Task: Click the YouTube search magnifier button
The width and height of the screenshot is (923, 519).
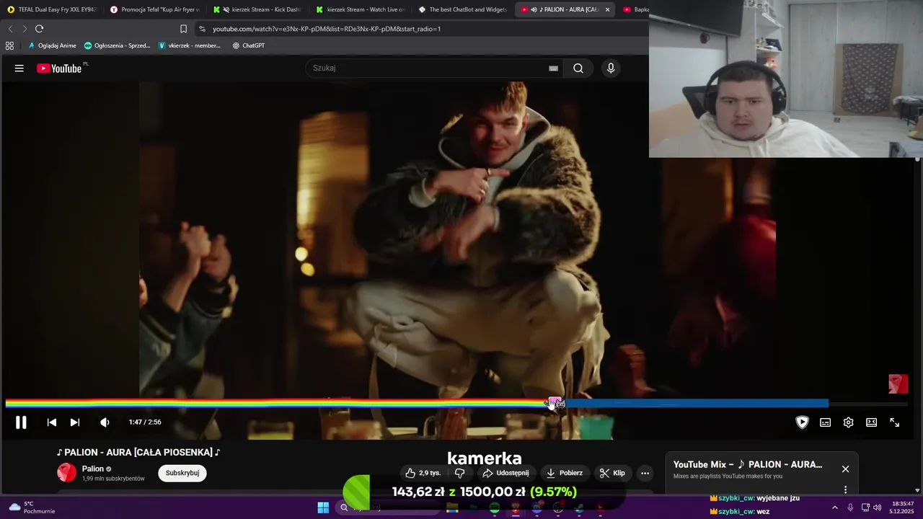Action: click(578, 68)
